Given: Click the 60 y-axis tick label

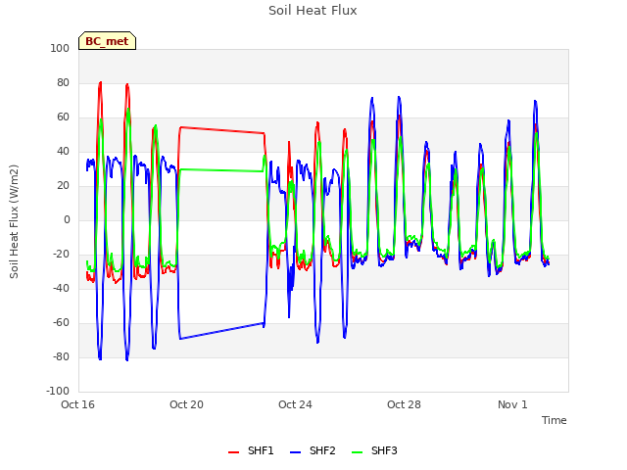Looking at the screenshot, I should [63, 117].
